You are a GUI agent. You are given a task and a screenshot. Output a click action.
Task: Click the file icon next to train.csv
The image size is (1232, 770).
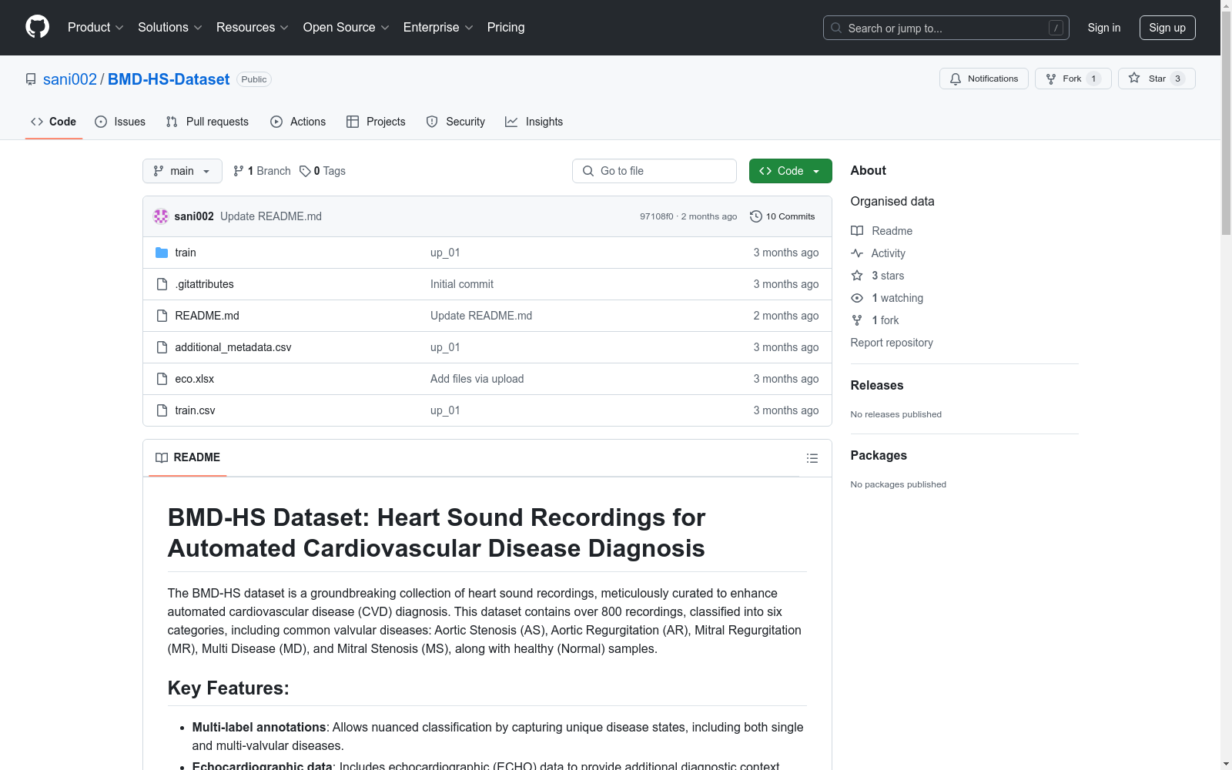(162, 410)
